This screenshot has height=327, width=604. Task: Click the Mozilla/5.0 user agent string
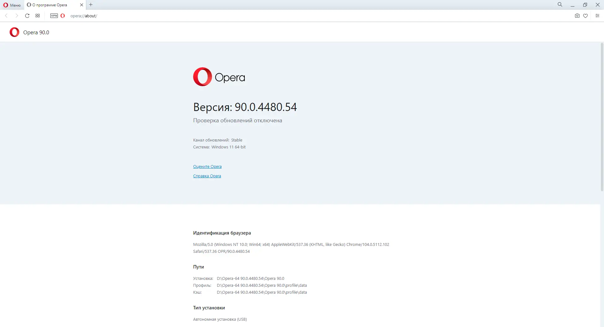[291, 248]
